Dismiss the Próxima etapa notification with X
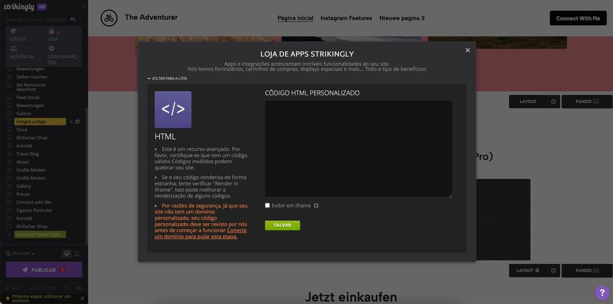The height and width of the screenshot is (304, 613). (82, 298)
